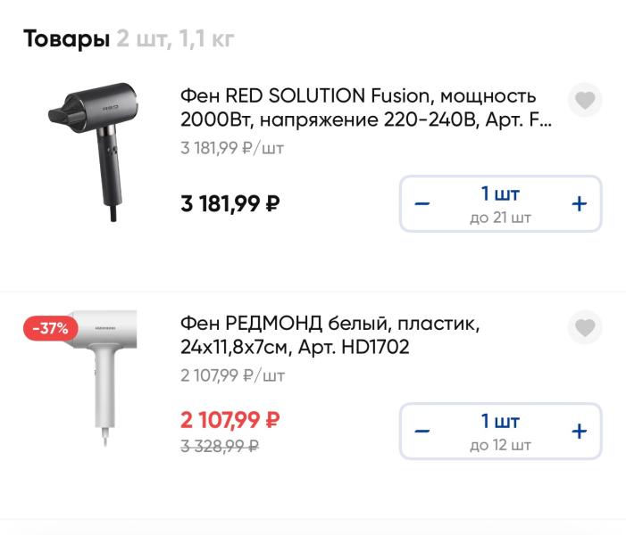Click the gray 3 181,99 ₽/шт unit price
The height and width of the screenshot is (535, 626).
pos(232,148)
